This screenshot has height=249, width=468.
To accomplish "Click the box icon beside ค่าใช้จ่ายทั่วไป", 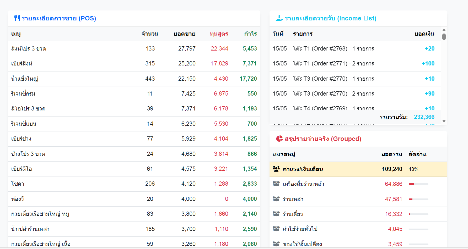I will tap(276, 229).
